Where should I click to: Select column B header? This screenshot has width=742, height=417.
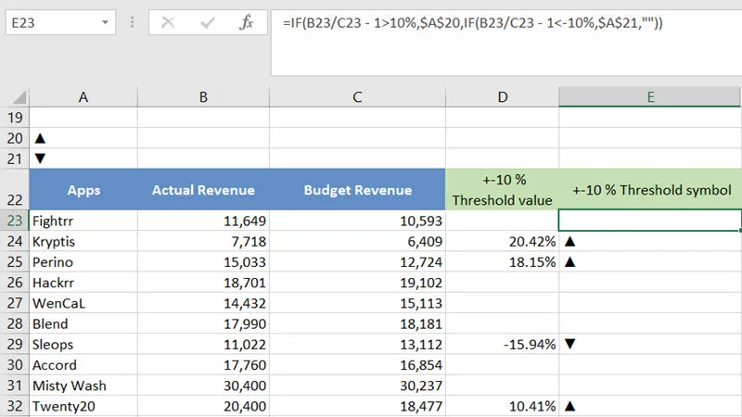pyautogui.click(x=202, y=96)
